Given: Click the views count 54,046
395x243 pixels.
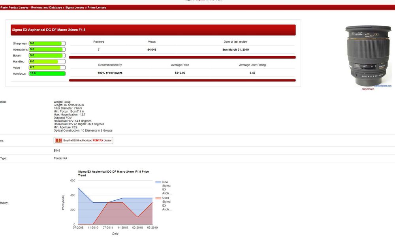Looking at the screenshot, I should coord(152,50).
